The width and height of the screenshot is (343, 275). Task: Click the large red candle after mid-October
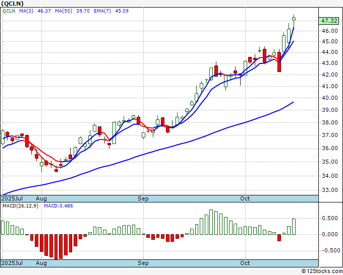pos(279,62)
